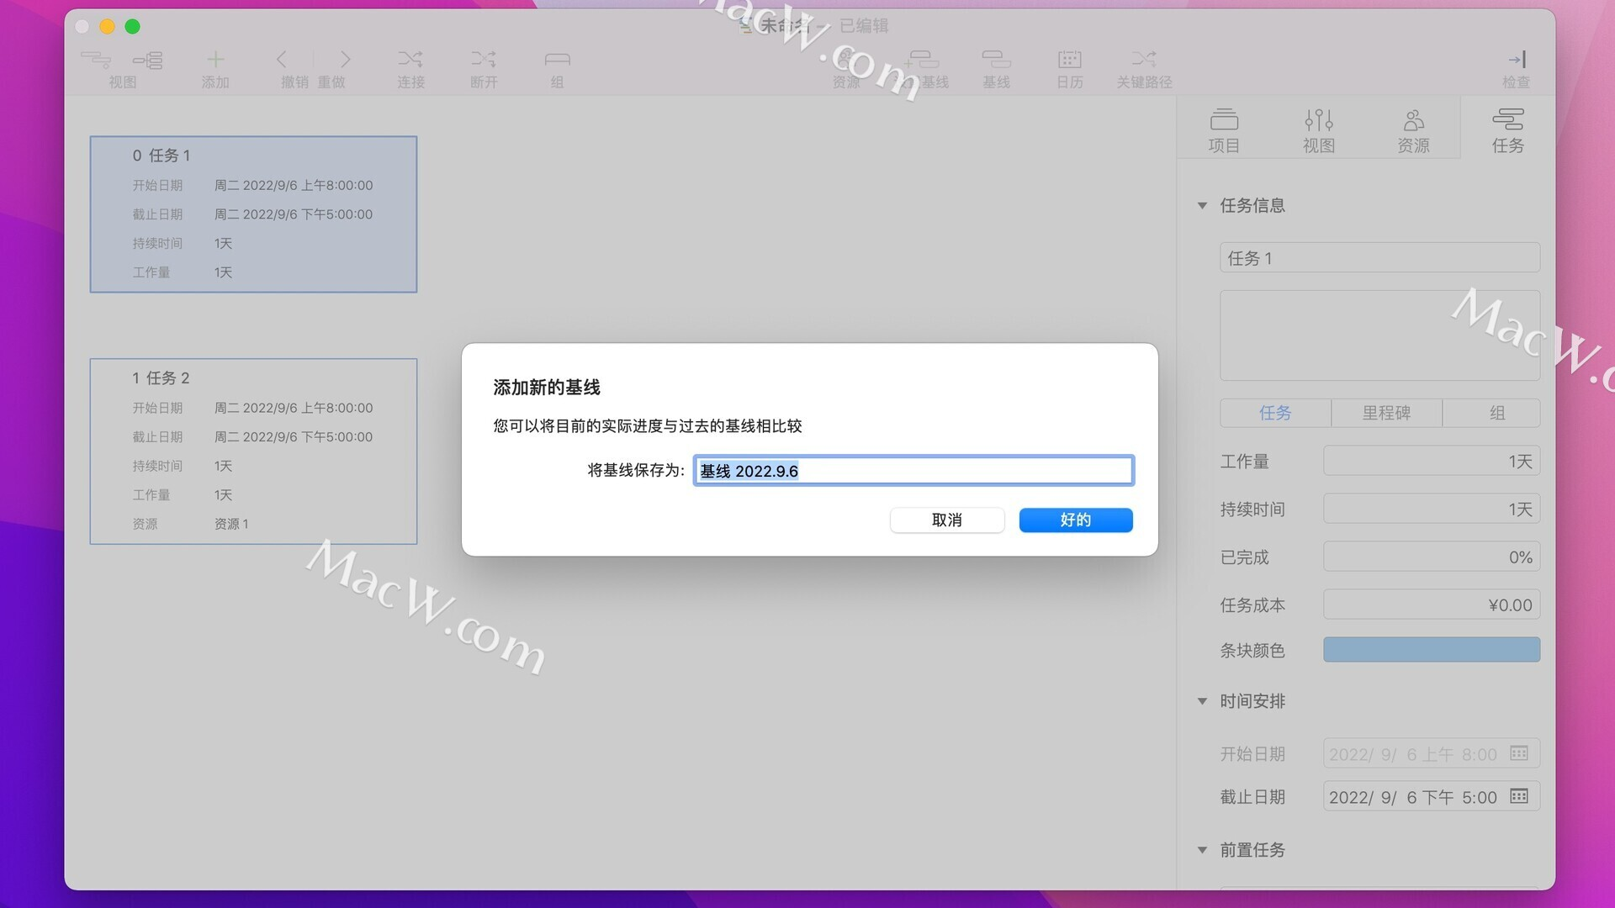Click the 条块颜色 color swatch
The width and height of the screenshot is (1615, 908).
[x=1432, y=651]
